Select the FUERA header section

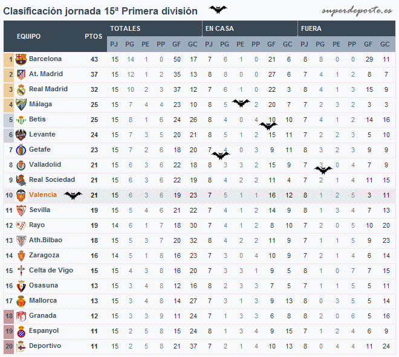[x=346, y=28]
